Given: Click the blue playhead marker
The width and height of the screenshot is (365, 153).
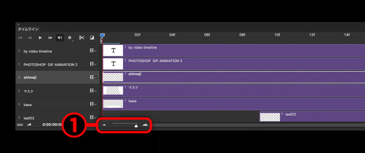Looking at the screenshot, I should [x=102, y=35].
